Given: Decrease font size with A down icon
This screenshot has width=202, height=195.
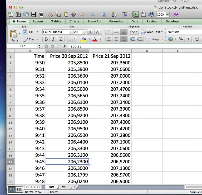Looking at the screenshot, I should tap(98, 32).
